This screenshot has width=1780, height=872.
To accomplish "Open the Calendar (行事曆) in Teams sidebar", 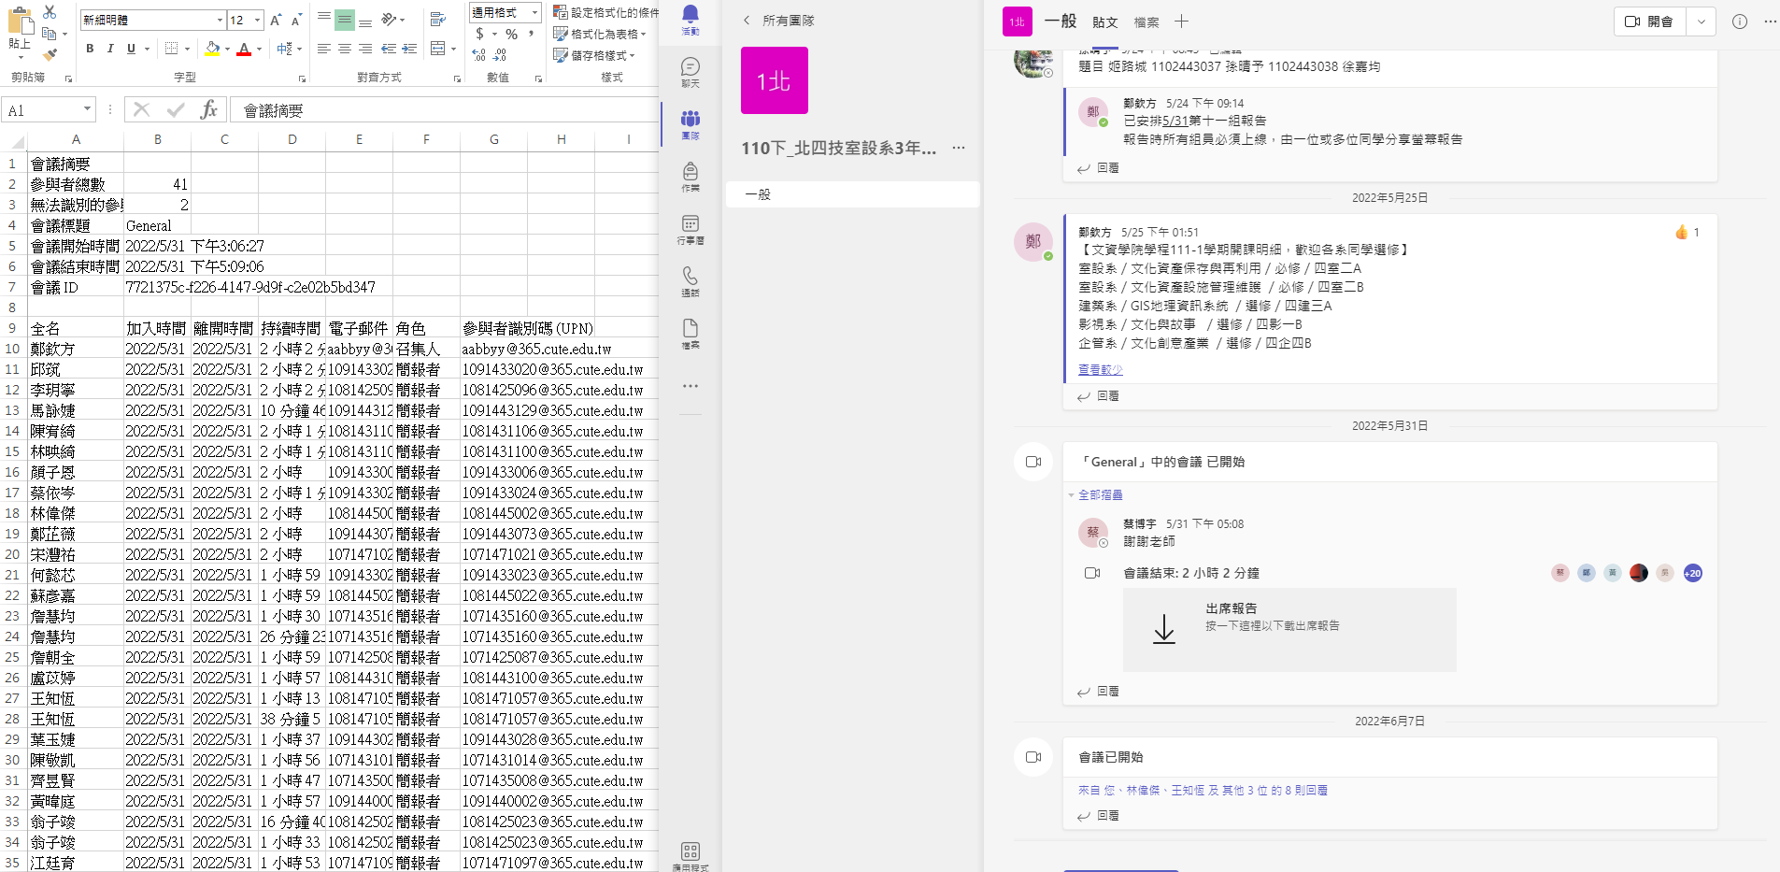I will point(690,228).
